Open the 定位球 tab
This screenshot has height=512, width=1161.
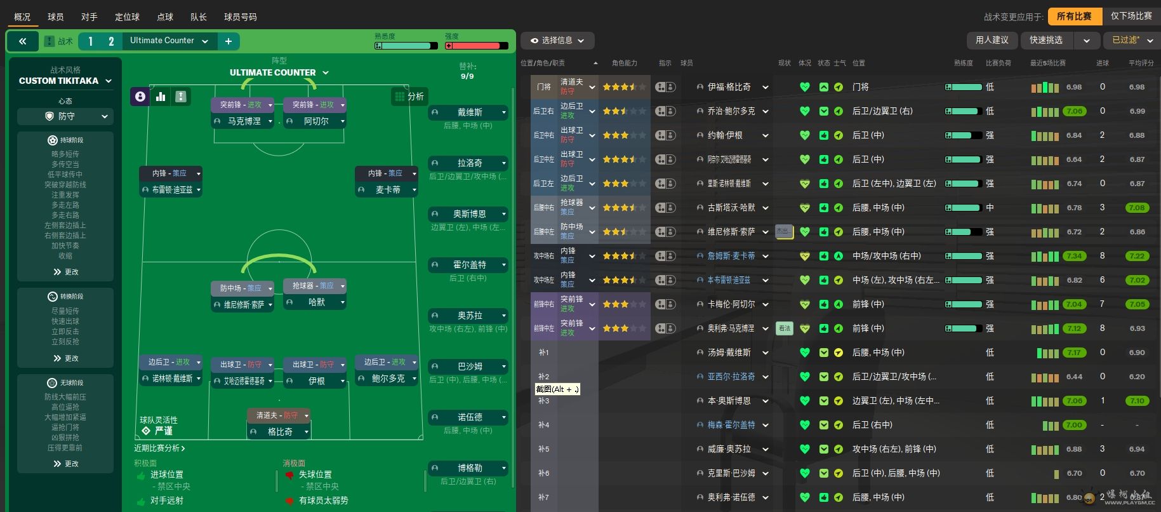click(127, 17)
